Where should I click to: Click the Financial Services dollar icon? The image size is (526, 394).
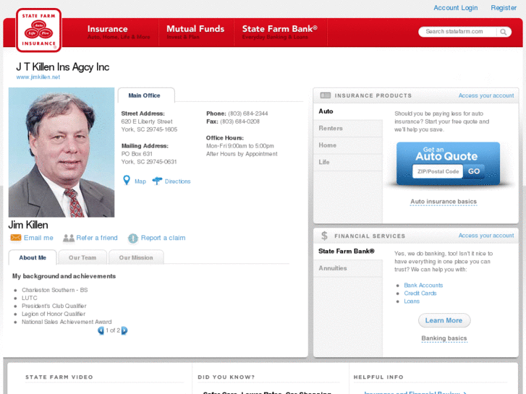tap(324, 236)
